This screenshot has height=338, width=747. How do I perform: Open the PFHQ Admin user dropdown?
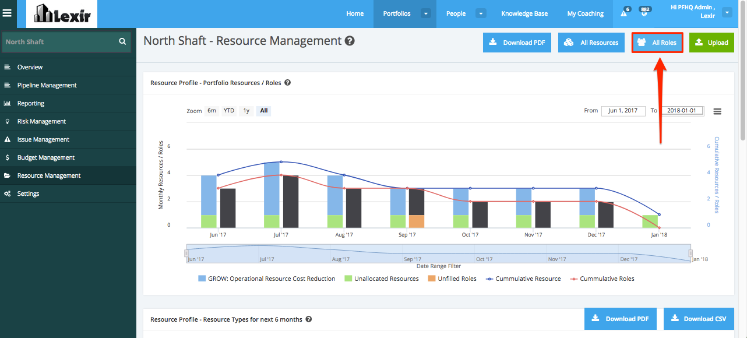(x=727, y=12)
